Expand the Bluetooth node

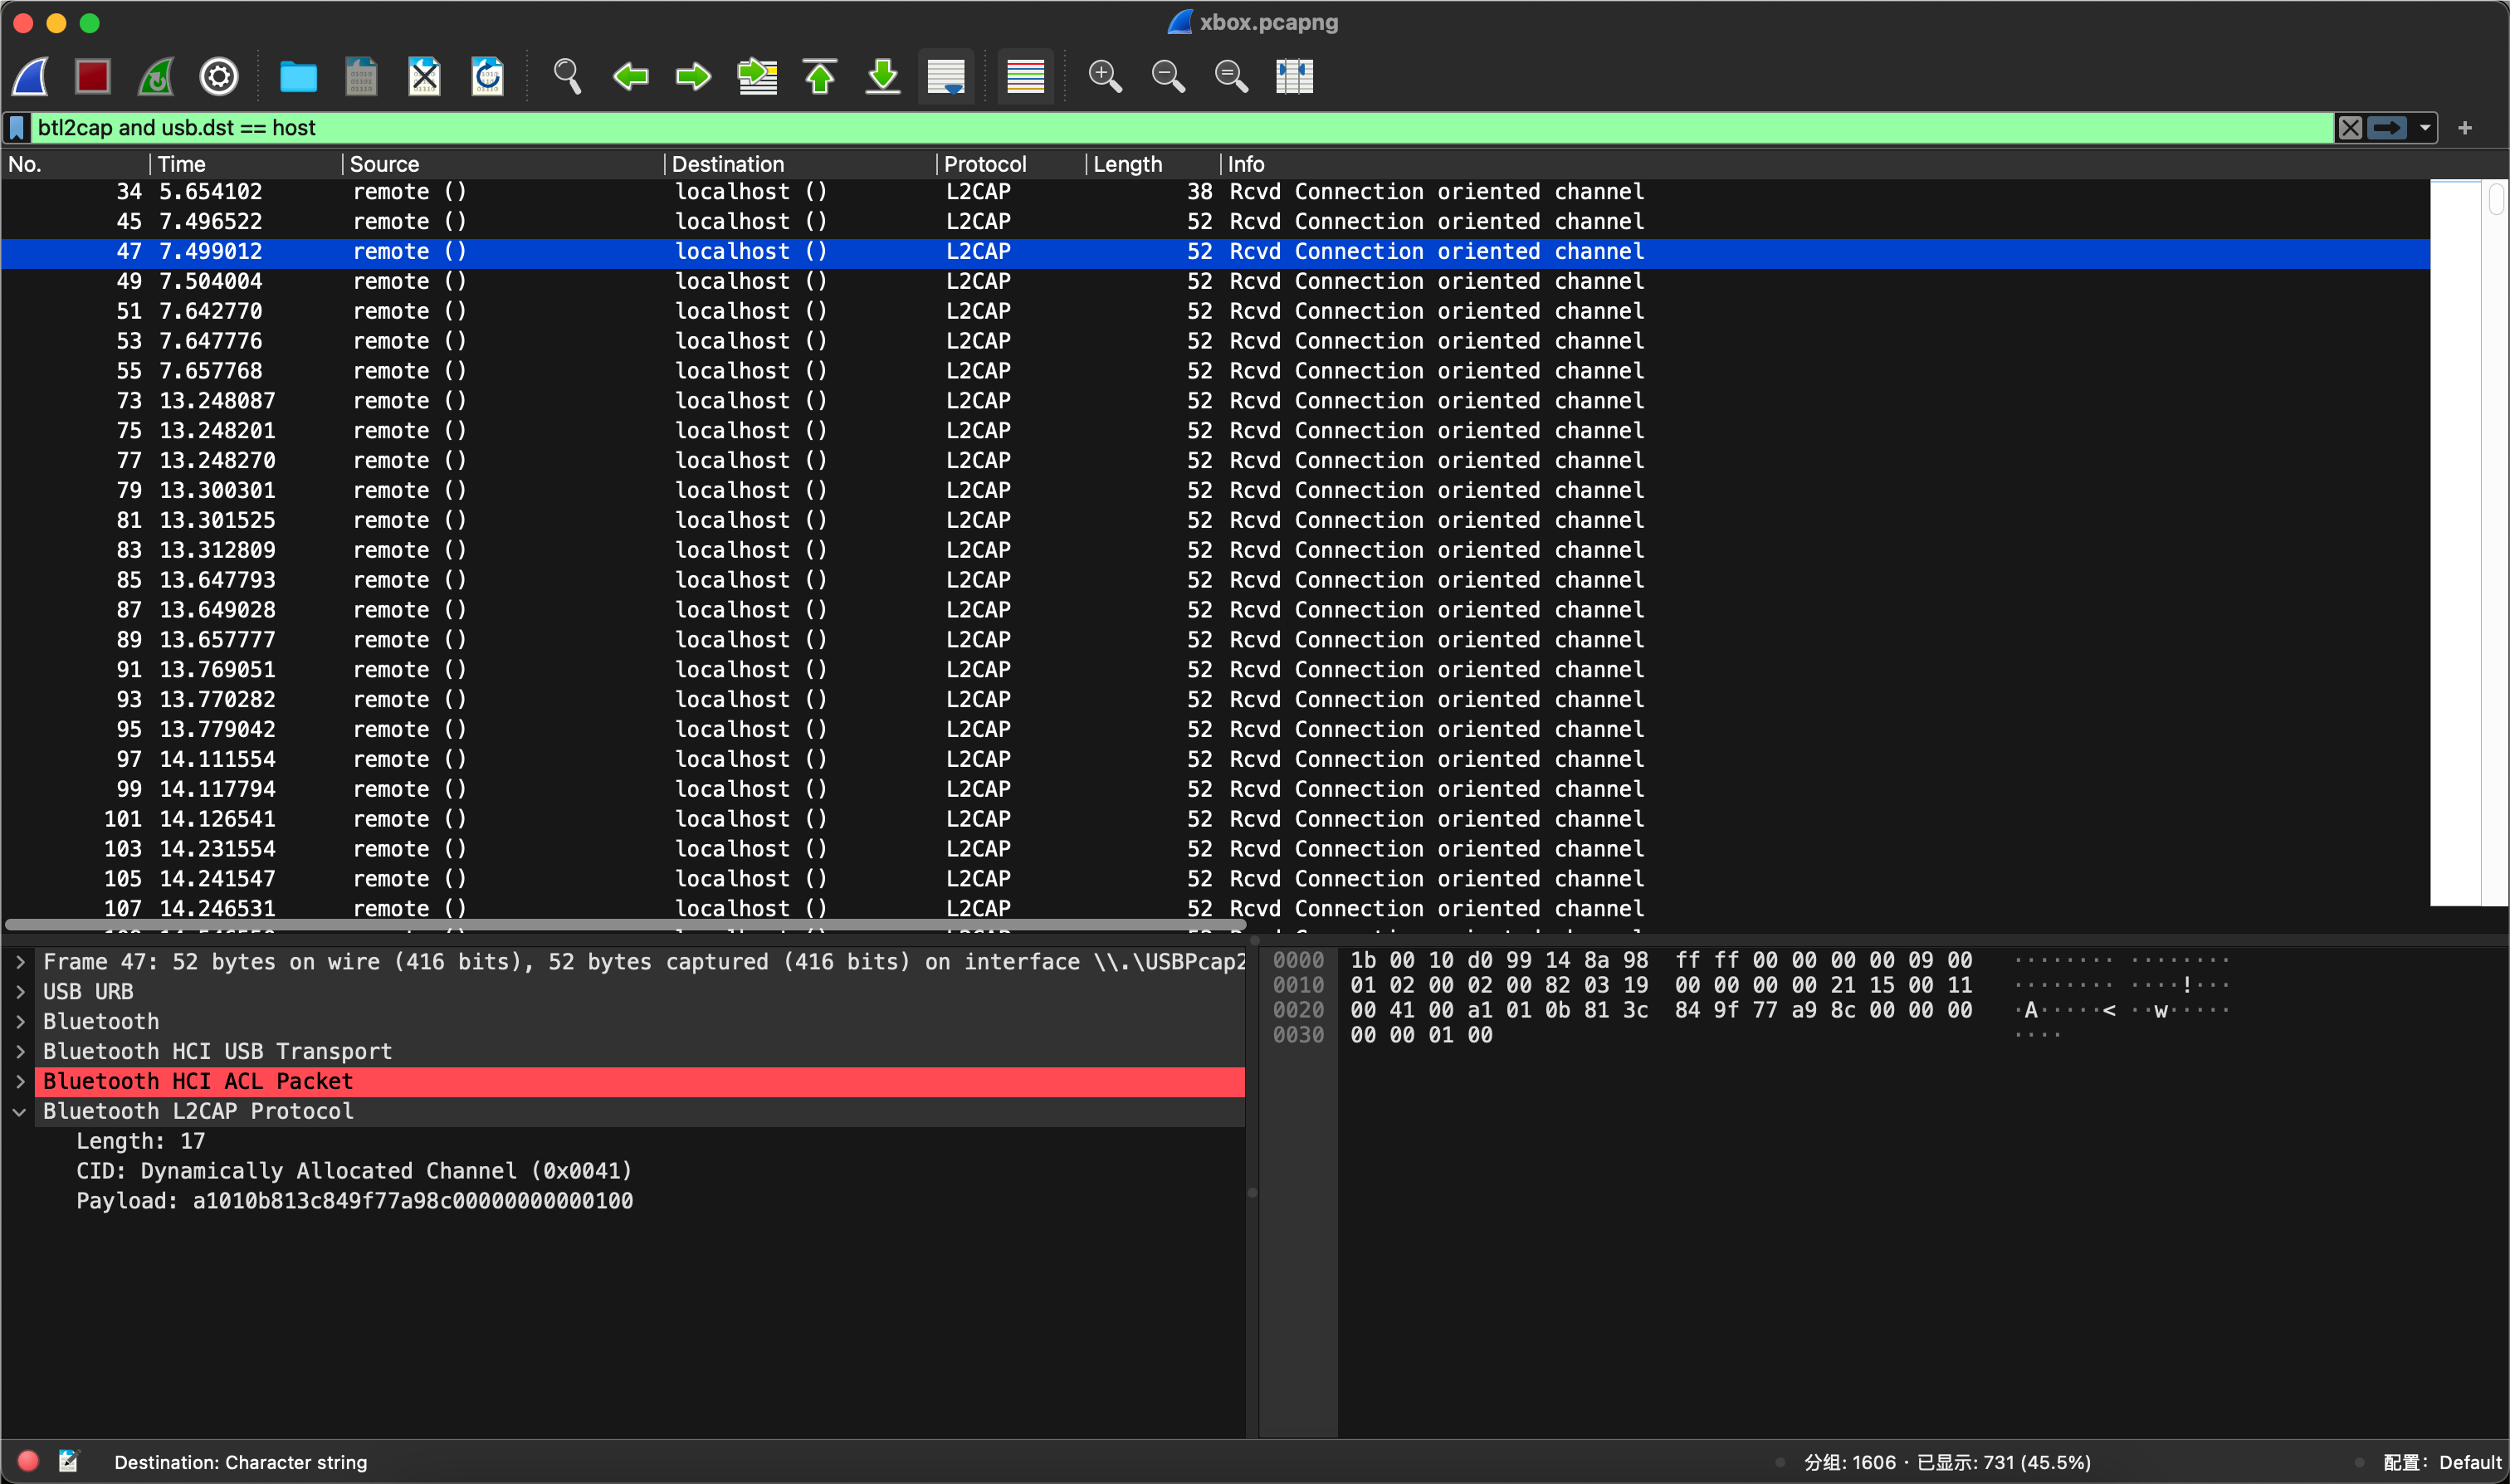[20, 1022]
